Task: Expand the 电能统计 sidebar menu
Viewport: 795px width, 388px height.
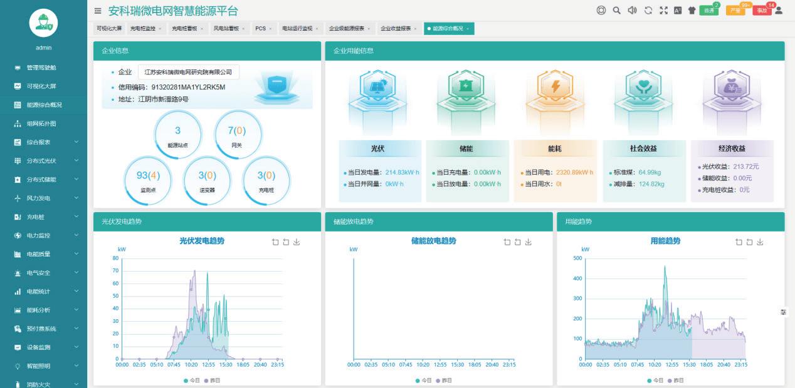Action: pyautogui.click(x=43, y=292)
